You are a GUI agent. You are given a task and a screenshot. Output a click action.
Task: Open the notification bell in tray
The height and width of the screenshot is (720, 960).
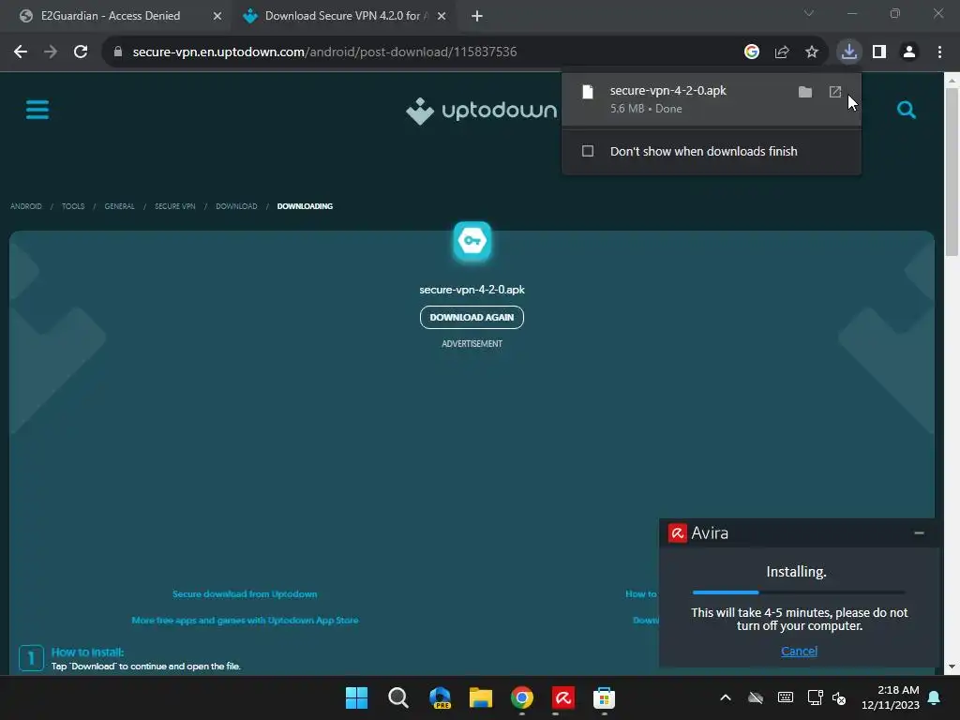935,697
